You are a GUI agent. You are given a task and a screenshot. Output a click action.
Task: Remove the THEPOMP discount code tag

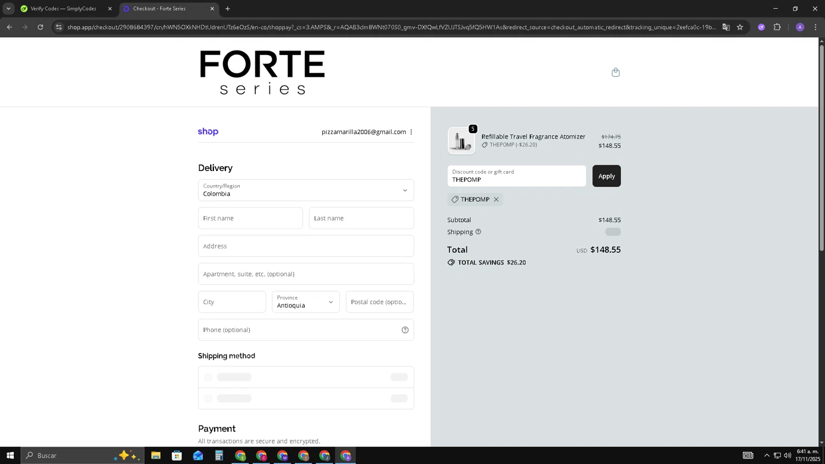pos(496,200)
